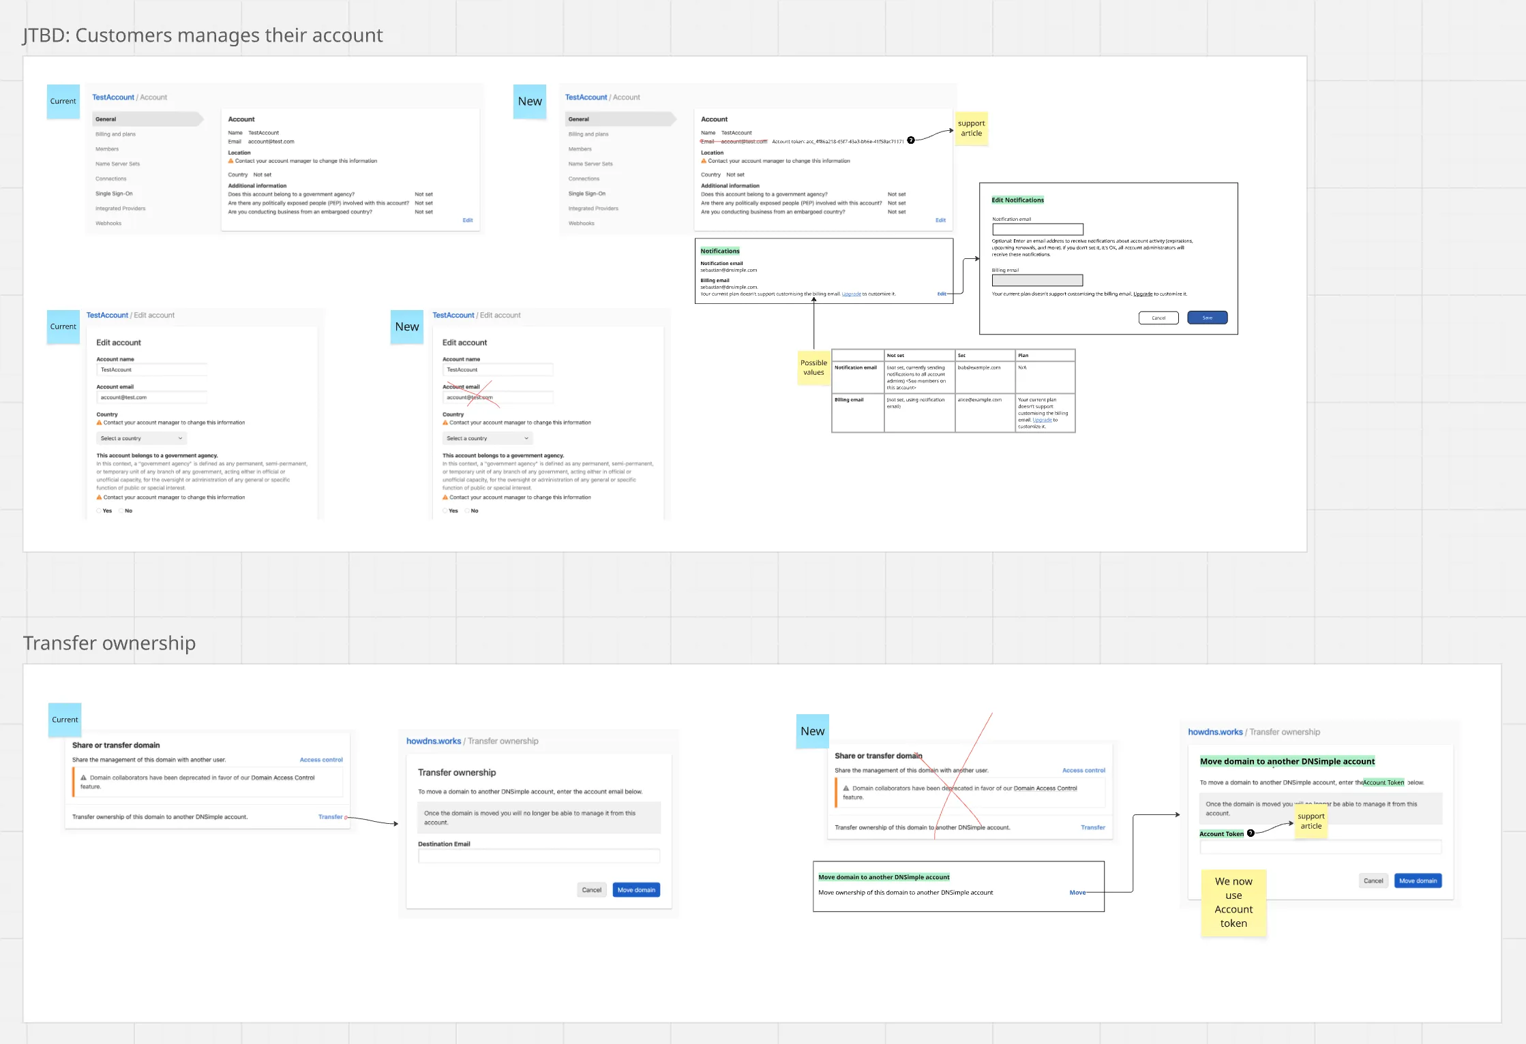Click the howdns.works breadcrumb above the Current Transfer ownership form

434,741
